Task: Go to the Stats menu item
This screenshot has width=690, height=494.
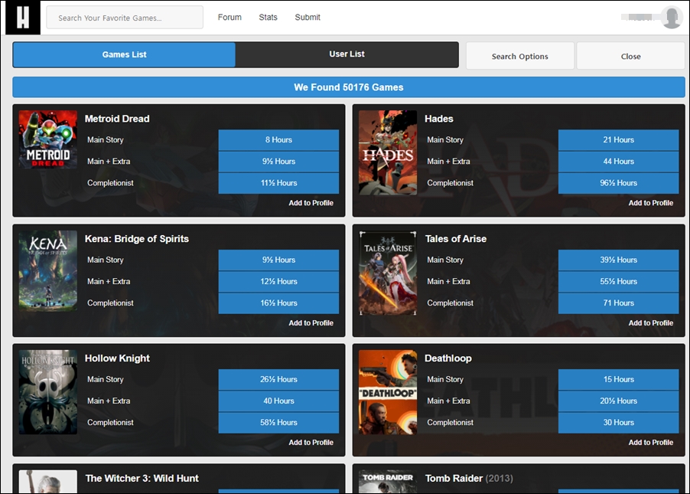Action: pyautogui.click(x=268, y=17)
